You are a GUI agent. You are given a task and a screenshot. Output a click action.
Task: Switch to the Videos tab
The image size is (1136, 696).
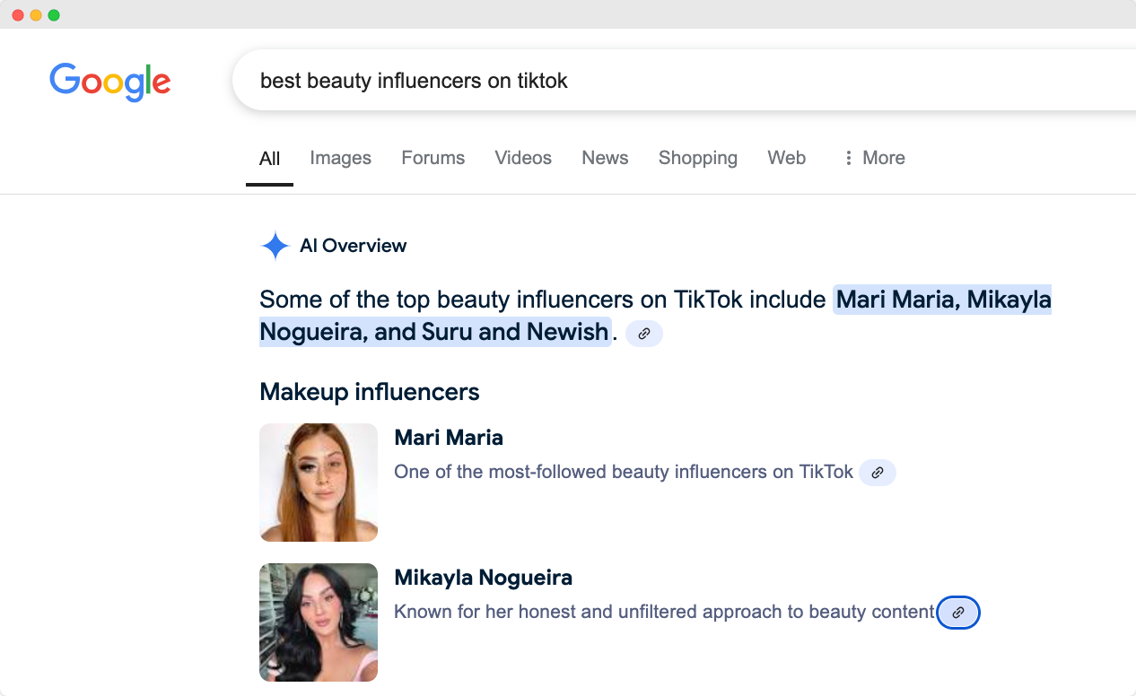523,158
